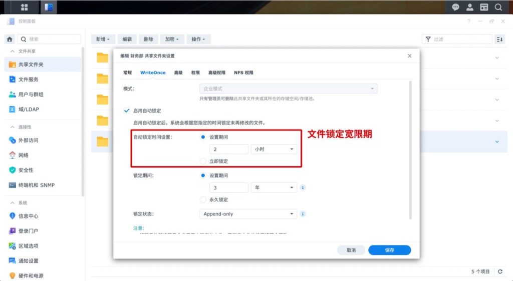Choose the 永久锁定 radio option
Image resolution: width=513 pixels, height=281 pixels.
point(203,199)
